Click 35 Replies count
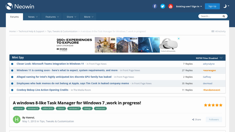 (187, 83)
